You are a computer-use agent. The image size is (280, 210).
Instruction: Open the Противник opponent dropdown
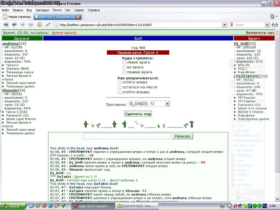149,104
